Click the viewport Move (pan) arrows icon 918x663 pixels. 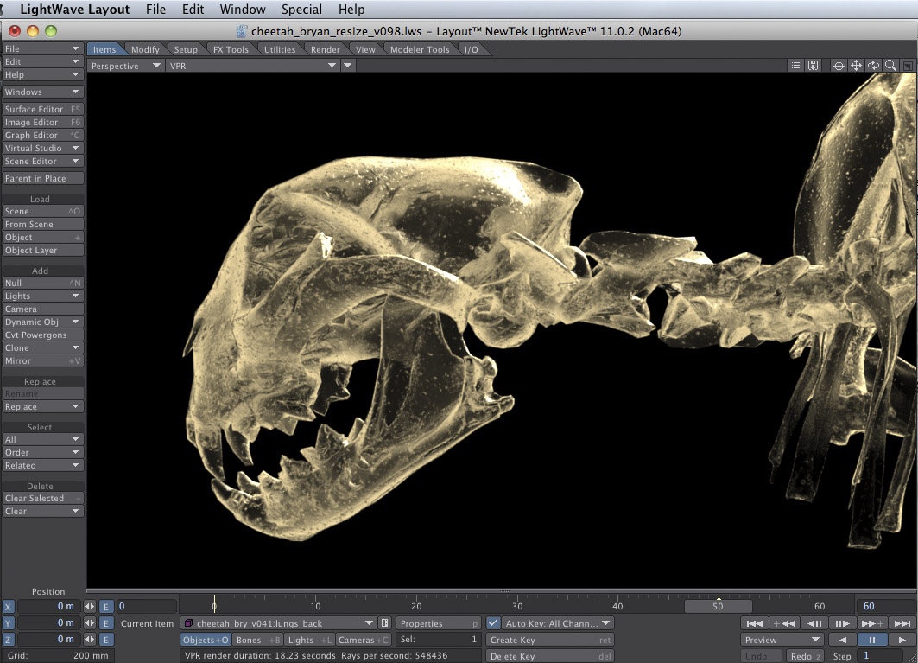pyautogui.click(x=856, y=66)
